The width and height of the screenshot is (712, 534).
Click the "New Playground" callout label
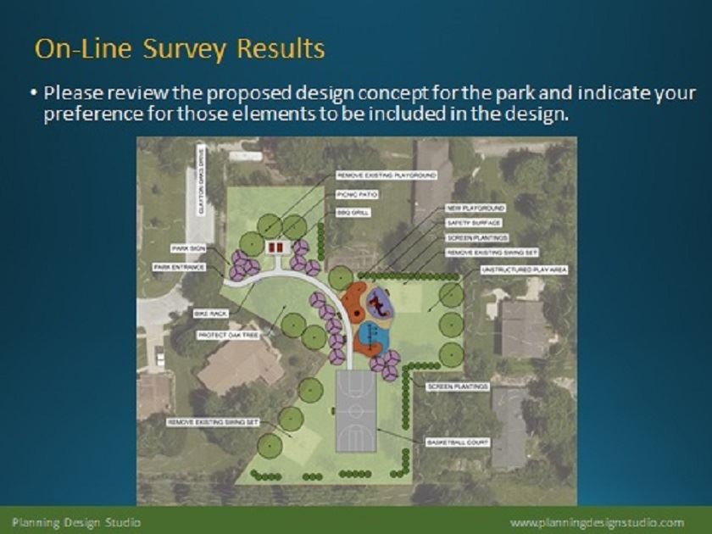[x=476, y=208]
